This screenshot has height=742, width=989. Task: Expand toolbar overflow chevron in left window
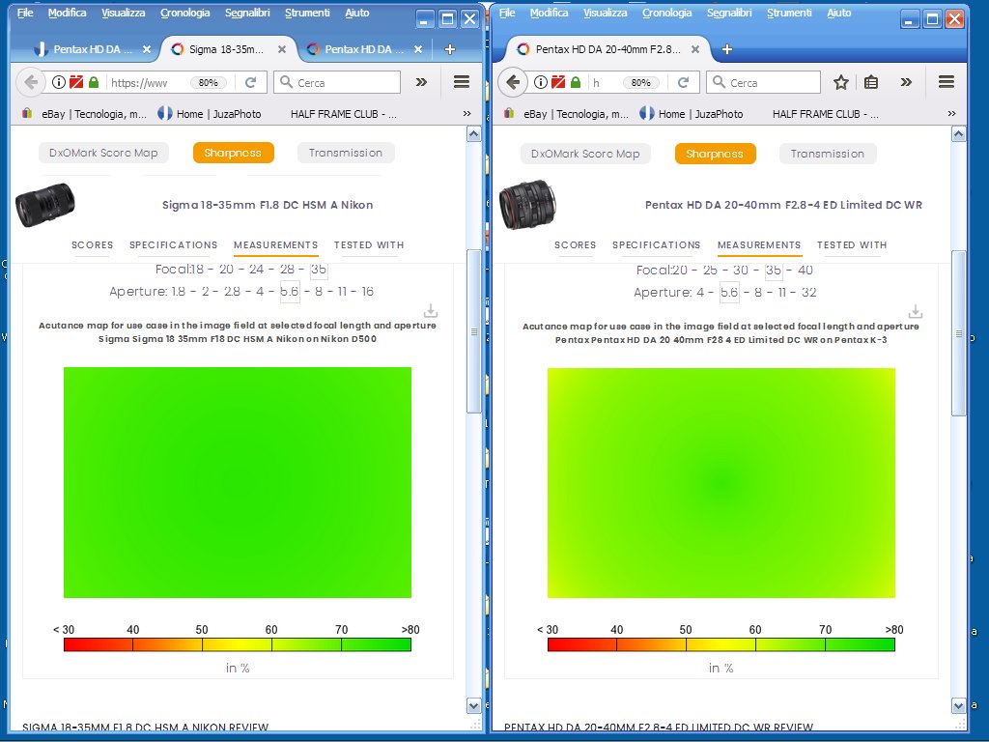[421, 82]
